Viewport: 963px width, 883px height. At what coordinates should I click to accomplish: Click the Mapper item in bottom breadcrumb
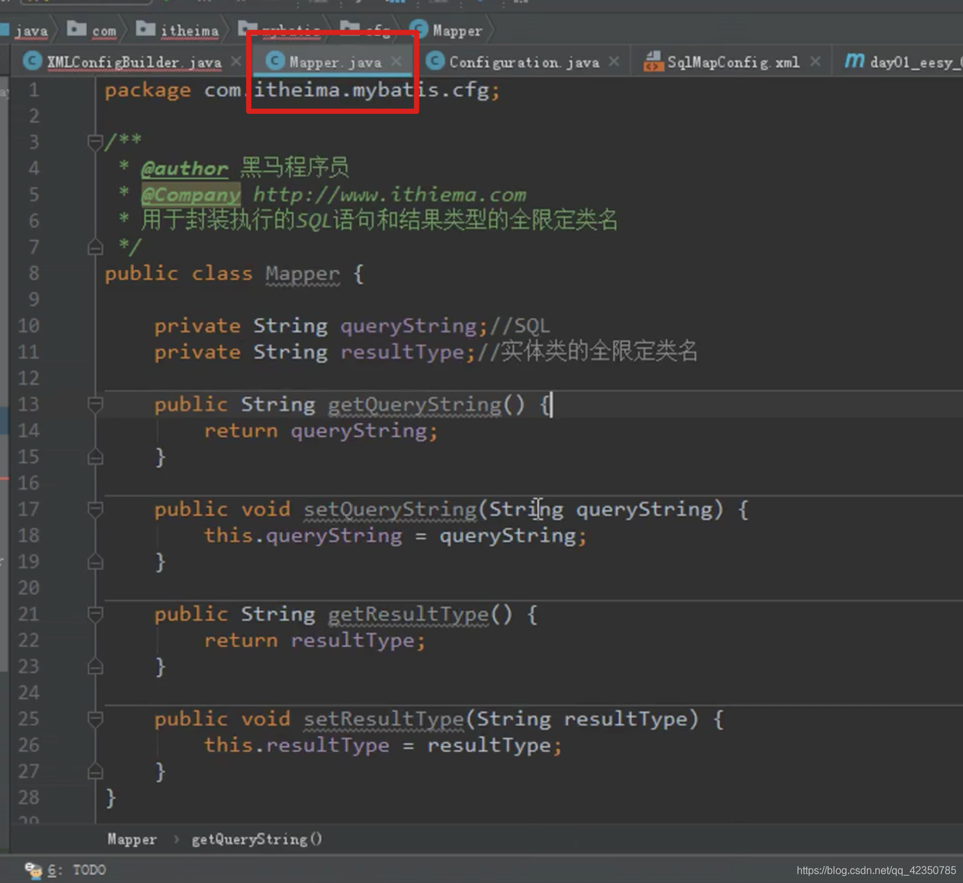click(x=132, y=839)
